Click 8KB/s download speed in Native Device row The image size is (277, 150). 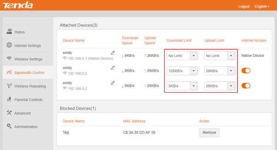coord(129,56)
